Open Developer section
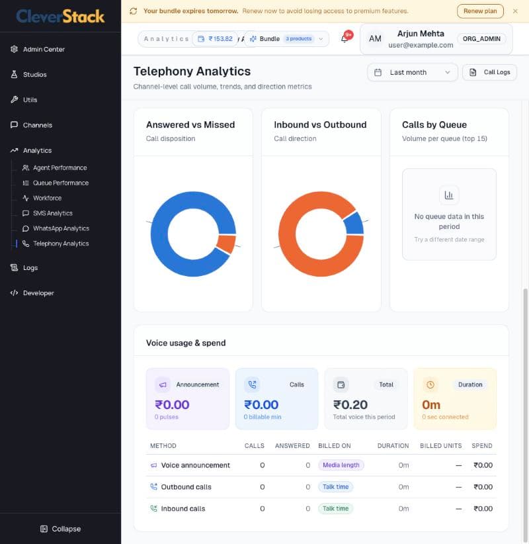Viewport: 529px width, 544px height. tap(32, 293)
